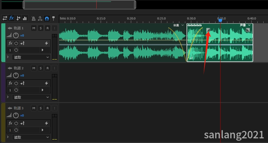Select the fade-out handle on dadadadada clip
Viewport: 268px width, 143px height.
pos(248,30)
